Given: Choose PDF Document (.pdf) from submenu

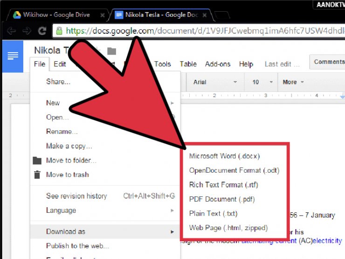Looking at the screenshot, I should [221, 199].
